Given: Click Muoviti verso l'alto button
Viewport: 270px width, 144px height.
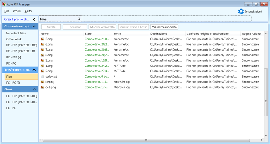Looking at the screenshot, I should 102,27.
